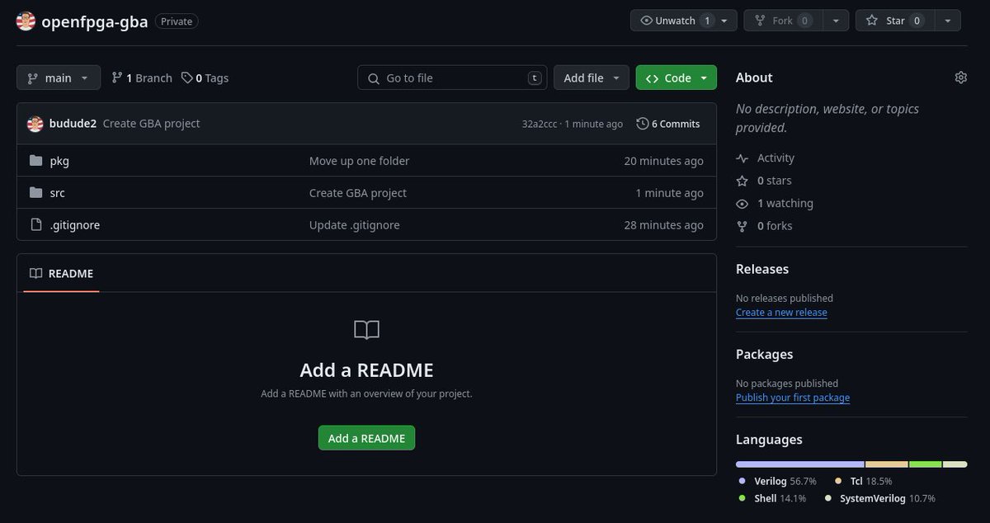The image size is (990, 523).
Task: Open commit hash 32a2ccc
Action: tap(540, 124)
